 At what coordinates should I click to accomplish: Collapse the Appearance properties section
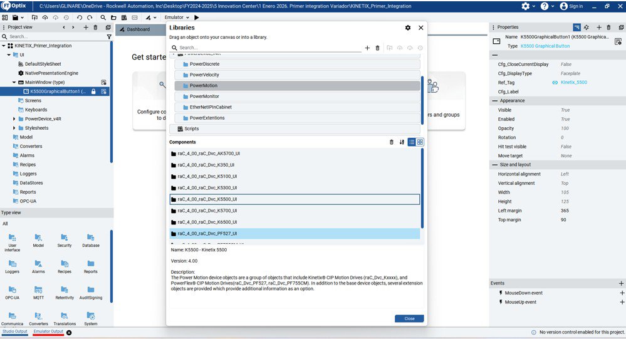pos(495,101)
